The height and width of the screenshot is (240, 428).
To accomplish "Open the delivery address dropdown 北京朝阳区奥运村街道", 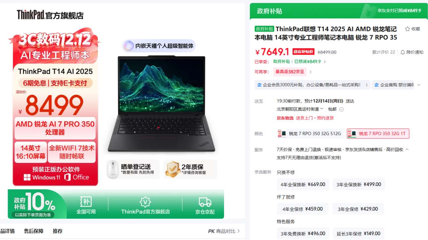I will (300, 109).
